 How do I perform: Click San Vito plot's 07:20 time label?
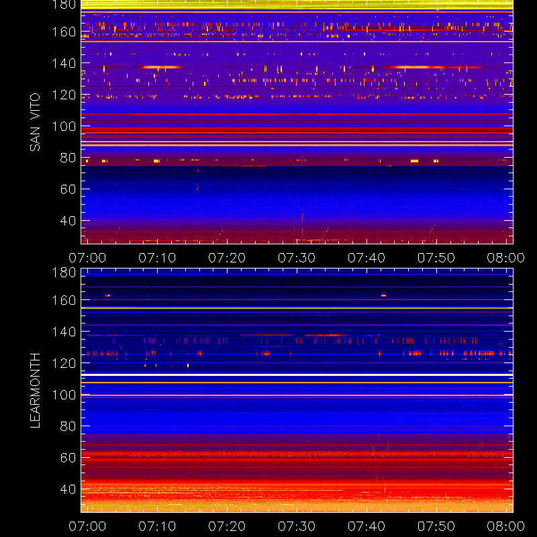coord(227,258)
